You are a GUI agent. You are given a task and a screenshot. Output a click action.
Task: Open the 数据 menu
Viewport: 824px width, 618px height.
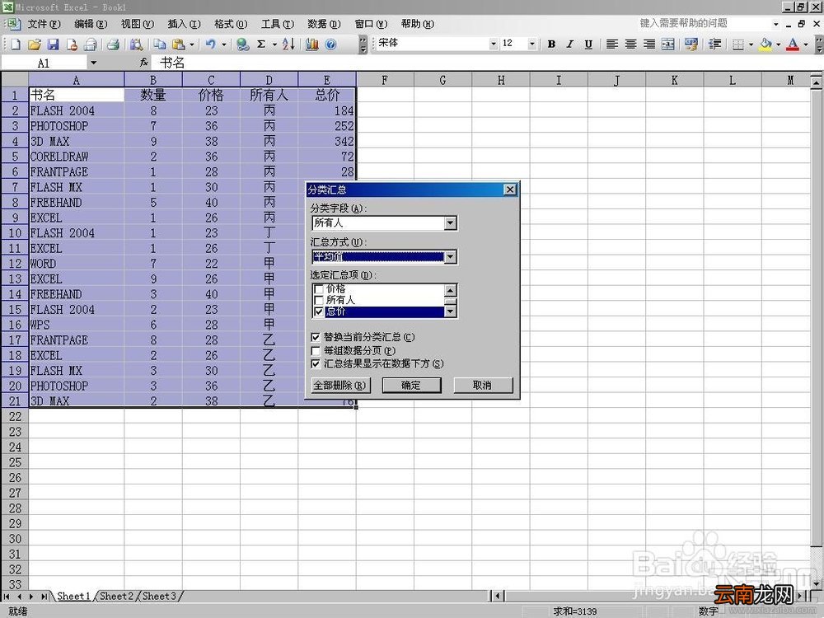[324, 24]
